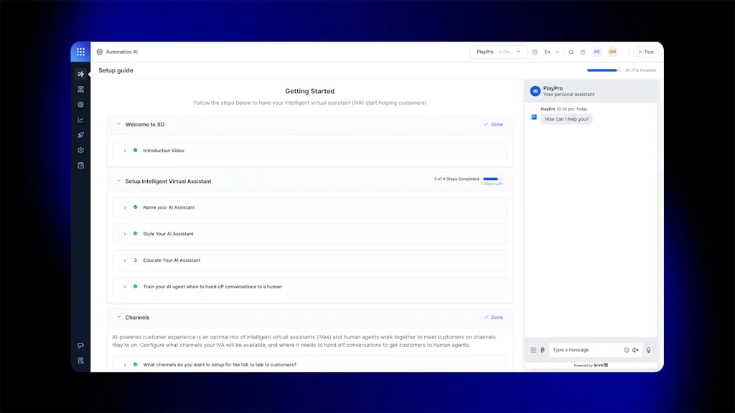Expand the Introduction Video item
The width and height of the screenshot is (735, 413).
[x=124, y=151]
